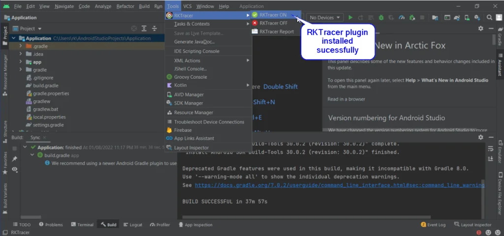This screenshot has height=236, width=504.
Task: Click vertical scrollbar of Assistant panel
Action: click(494, 39)
